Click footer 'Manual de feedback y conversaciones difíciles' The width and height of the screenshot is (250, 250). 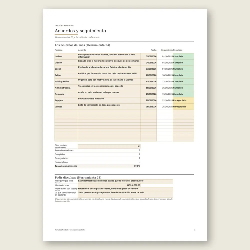pos(70,230)
